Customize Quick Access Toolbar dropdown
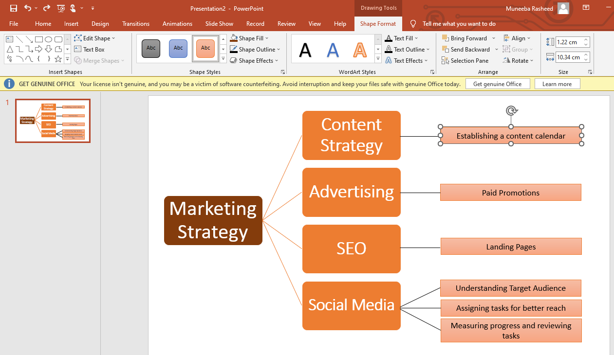 click(93, 8)
